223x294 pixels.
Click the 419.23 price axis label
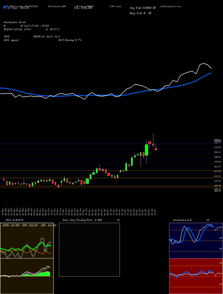point(218,181)
